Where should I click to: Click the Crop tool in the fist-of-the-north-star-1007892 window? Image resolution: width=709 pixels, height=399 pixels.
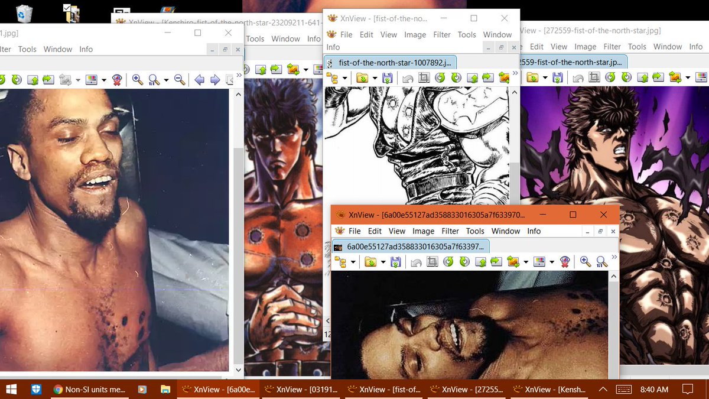click(424, 77)
